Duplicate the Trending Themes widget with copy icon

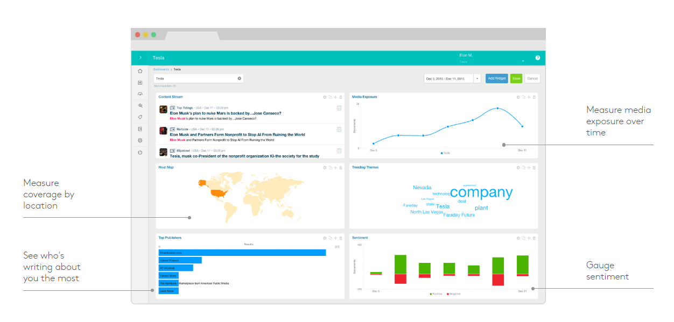pyautogui.click(x=523, y=168)
